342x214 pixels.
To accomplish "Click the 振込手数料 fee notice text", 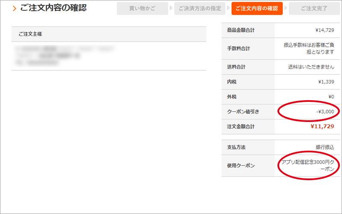I will (309, 48).
